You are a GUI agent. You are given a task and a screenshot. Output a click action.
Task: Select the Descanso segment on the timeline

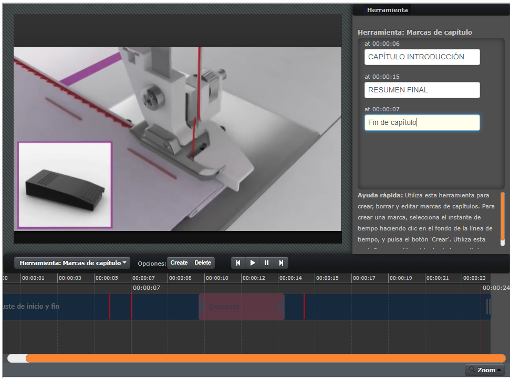[241, 307]
